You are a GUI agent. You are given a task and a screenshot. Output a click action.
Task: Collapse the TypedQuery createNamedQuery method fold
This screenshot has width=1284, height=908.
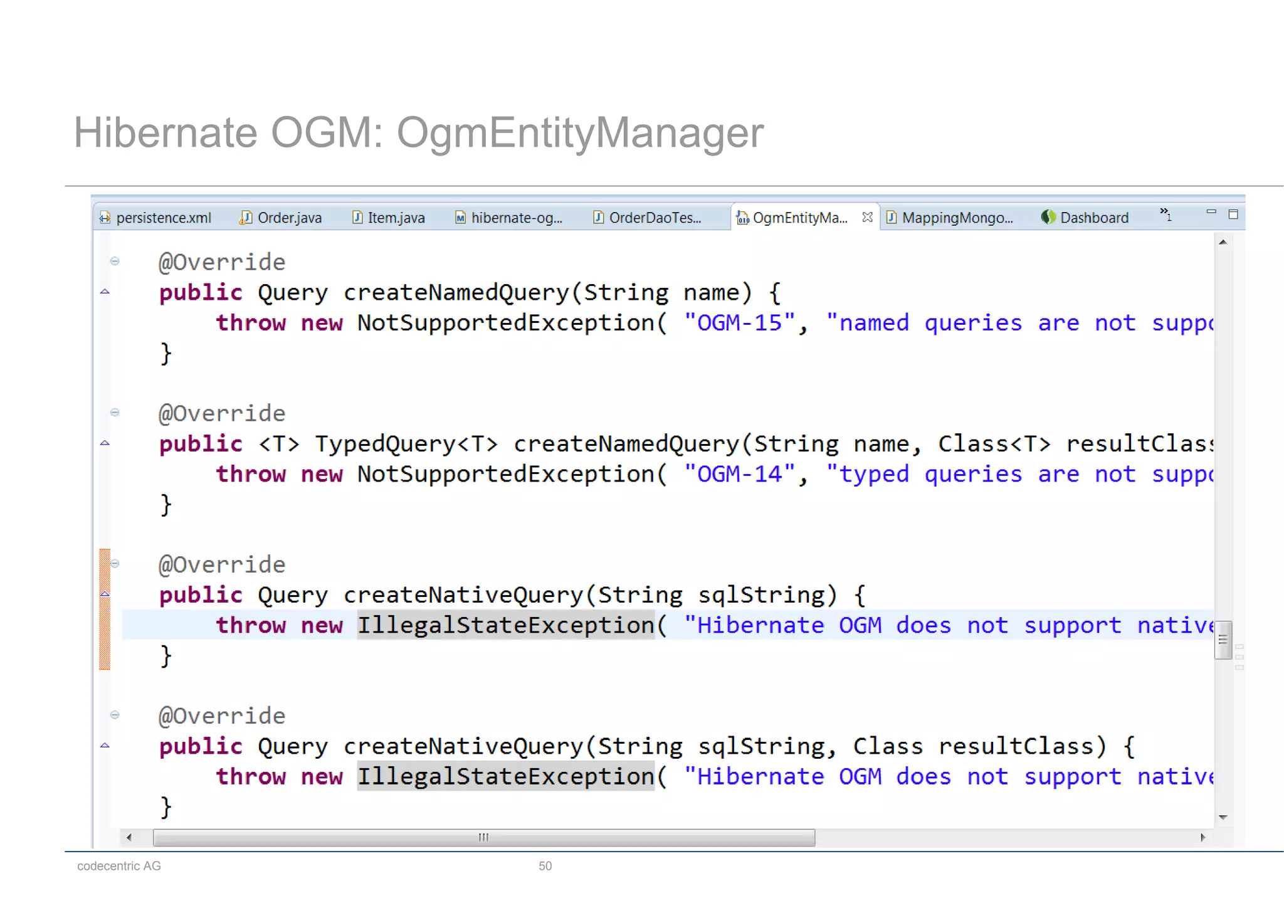(x=115, y=412)
